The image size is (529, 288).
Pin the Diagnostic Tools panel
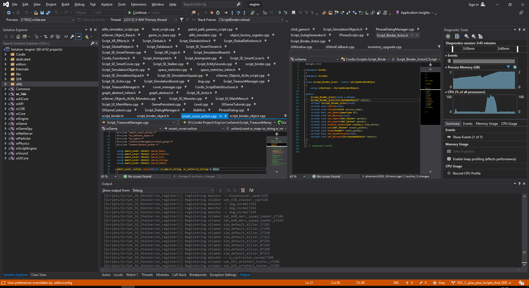[x=519, y=30]
